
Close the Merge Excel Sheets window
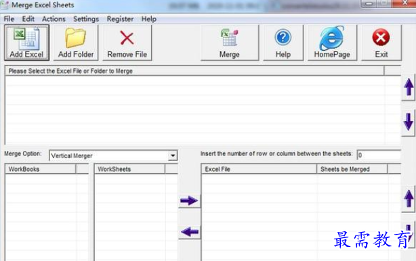(x=404, y=3)
